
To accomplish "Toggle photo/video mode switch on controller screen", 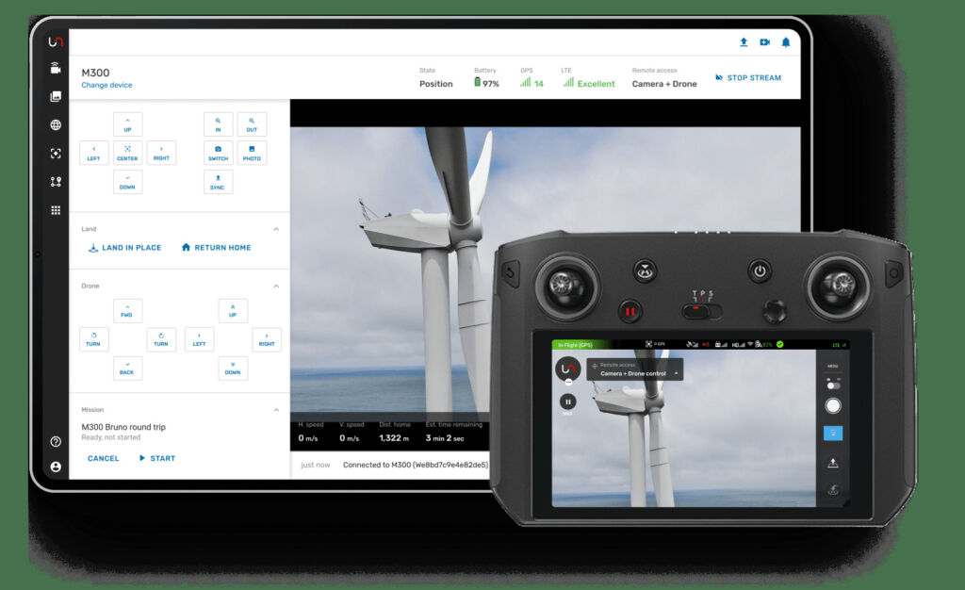I will [x=833, y=385].
